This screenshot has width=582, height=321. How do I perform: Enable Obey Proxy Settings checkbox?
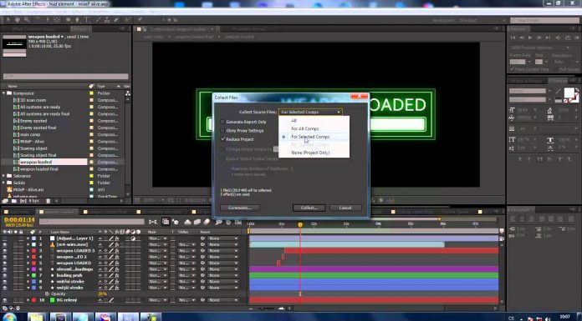click(x=222, y=131)
